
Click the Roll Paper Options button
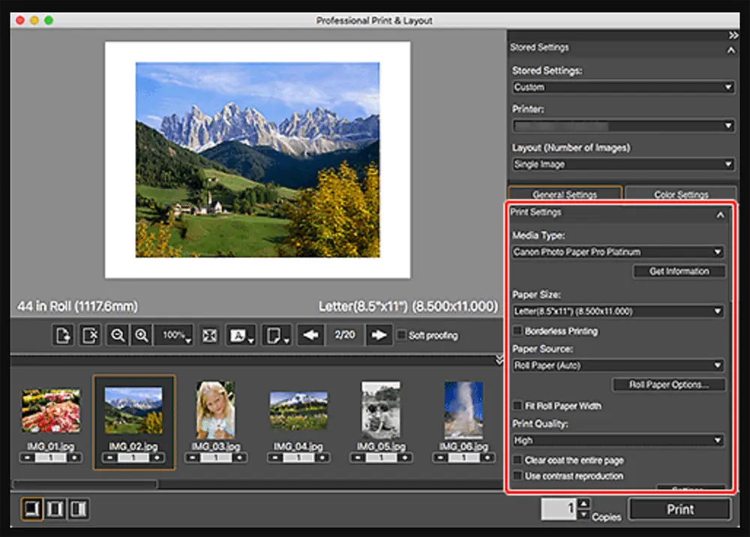tap(669, 385)
